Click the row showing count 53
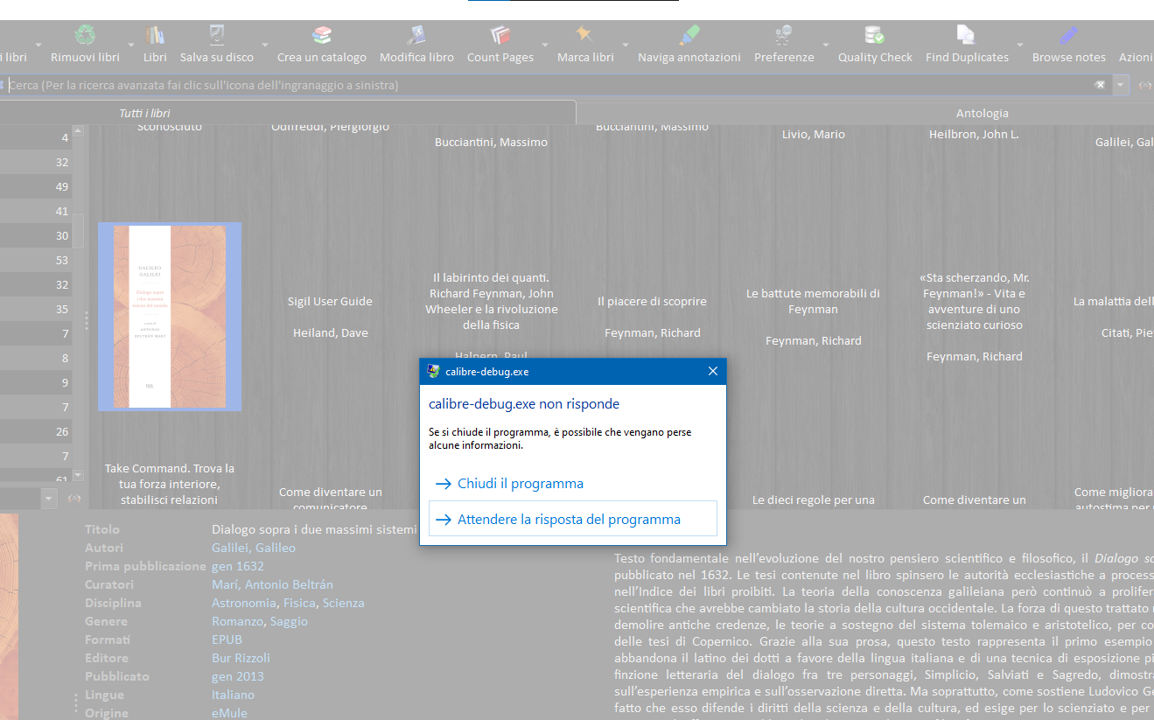The width and height of the screenshot is (1154, 720). click(36, 260)
